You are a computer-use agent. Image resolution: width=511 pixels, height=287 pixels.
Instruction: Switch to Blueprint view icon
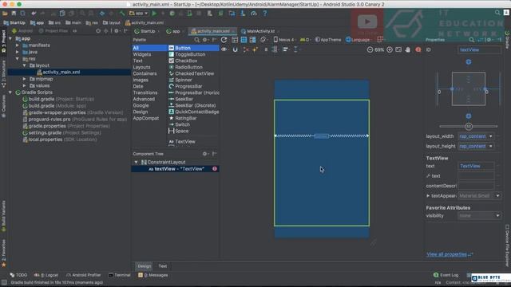(x=244, y=40)
